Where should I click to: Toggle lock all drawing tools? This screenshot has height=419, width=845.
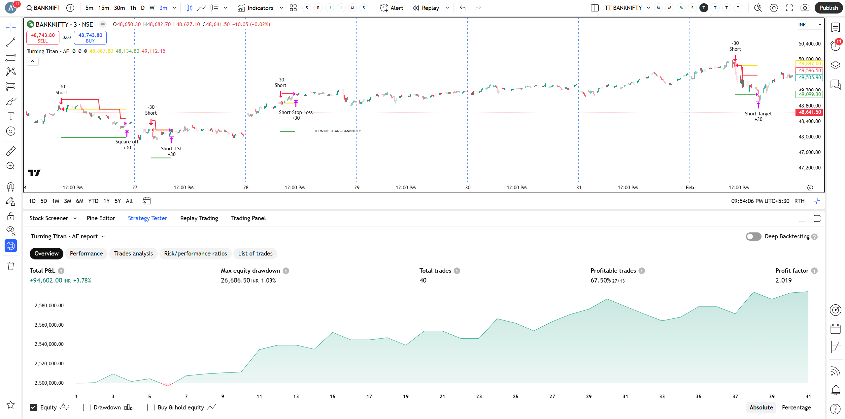pos(11,216)
